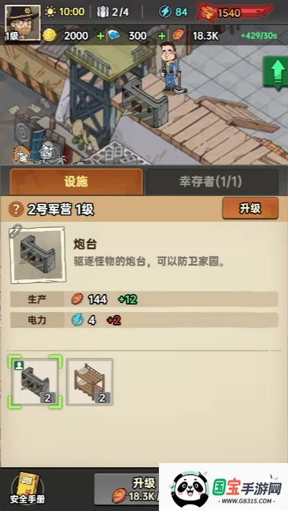Image resolution: width=288 pixels, height=511 pixels.
Task: Tap the population counter icon
Action: coord(103,12)
